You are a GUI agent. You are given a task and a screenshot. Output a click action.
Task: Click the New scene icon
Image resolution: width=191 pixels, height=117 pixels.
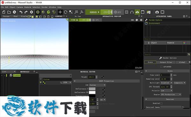click(4, 12)
